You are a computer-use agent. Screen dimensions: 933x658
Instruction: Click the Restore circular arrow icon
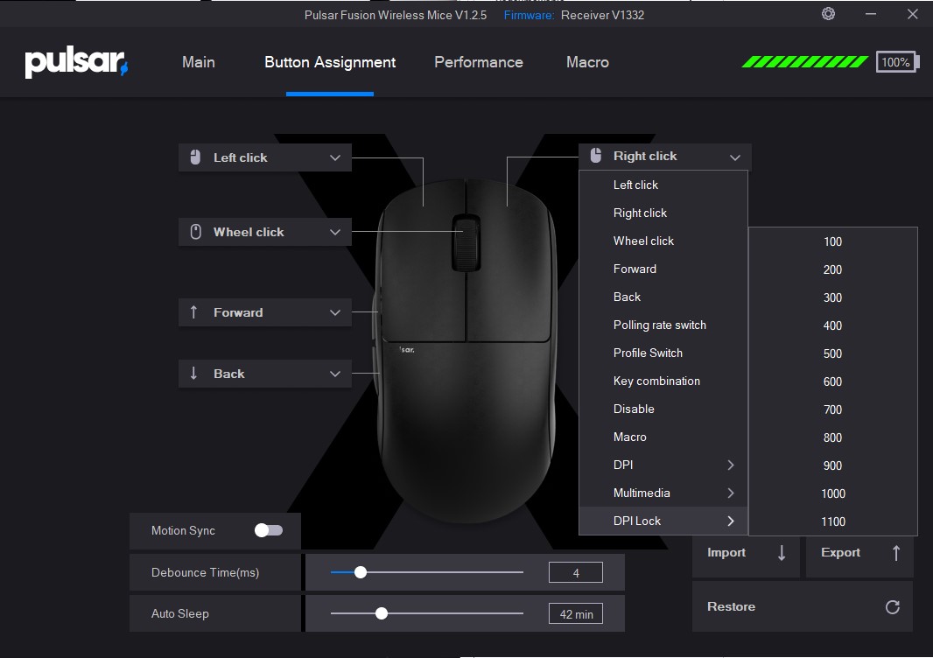click(892, 606)
